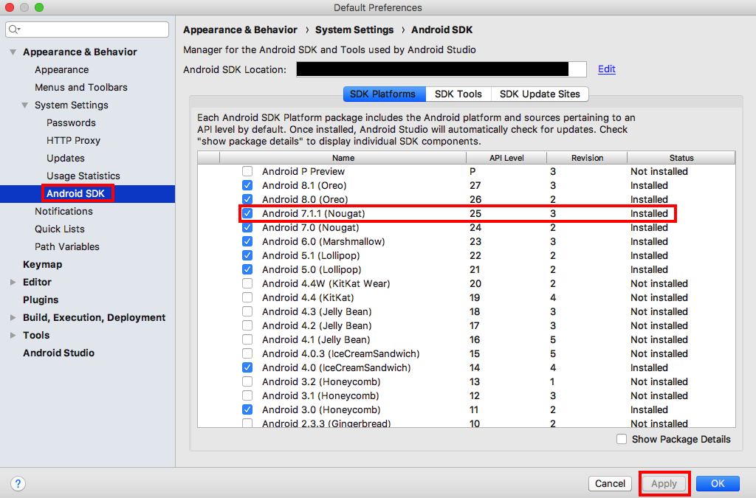The image size is (756, 498).
Task: Expand Build, Execution, Deployment section
Action: 13,317
